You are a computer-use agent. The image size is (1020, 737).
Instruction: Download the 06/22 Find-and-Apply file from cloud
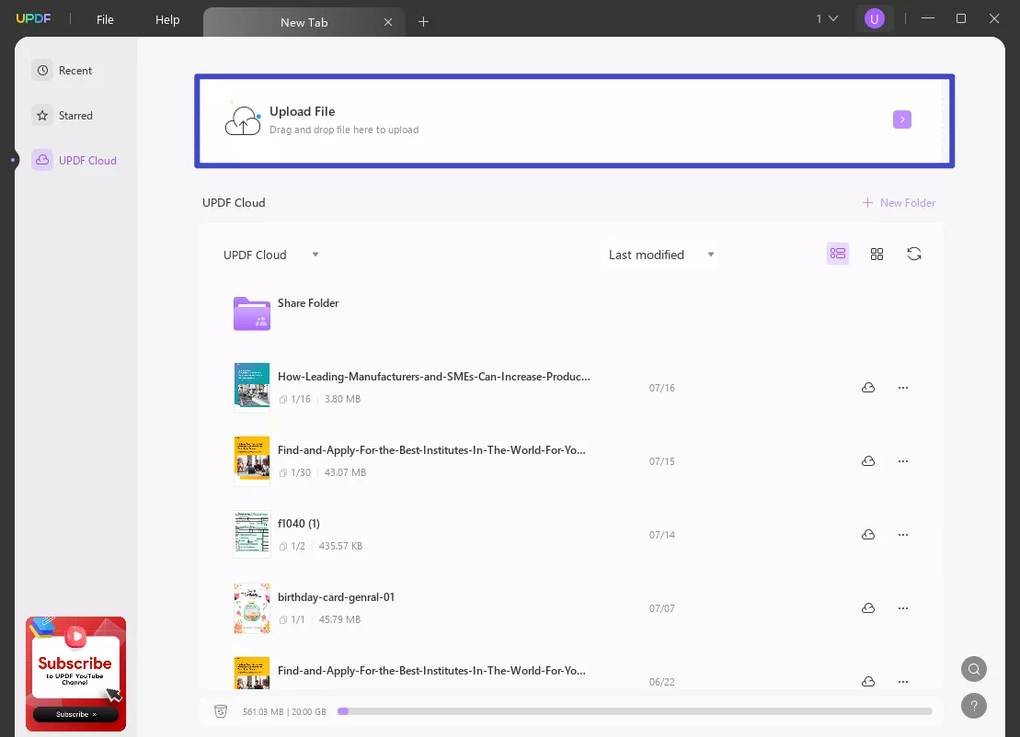[867, 681]
